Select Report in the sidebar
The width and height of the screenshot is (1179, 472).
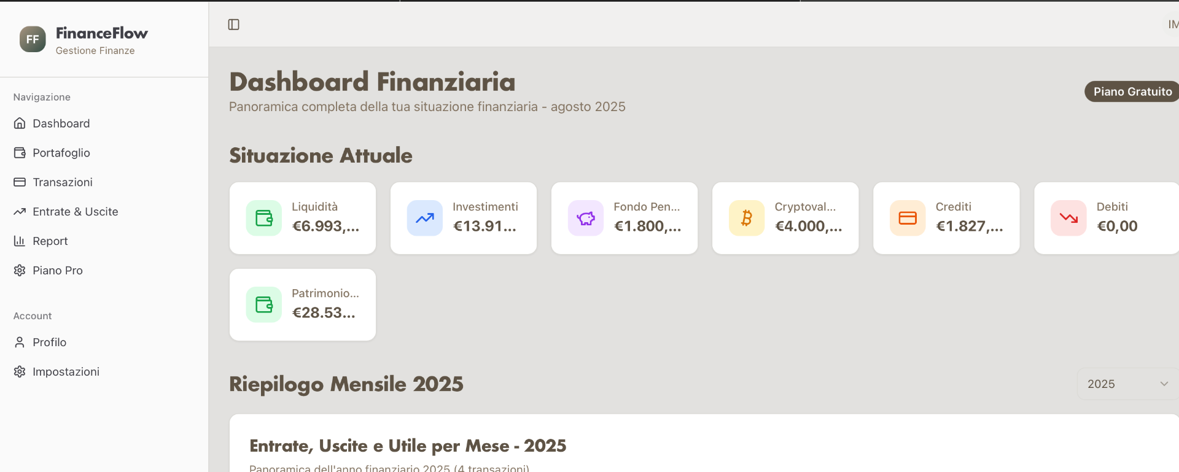[50, 241]
